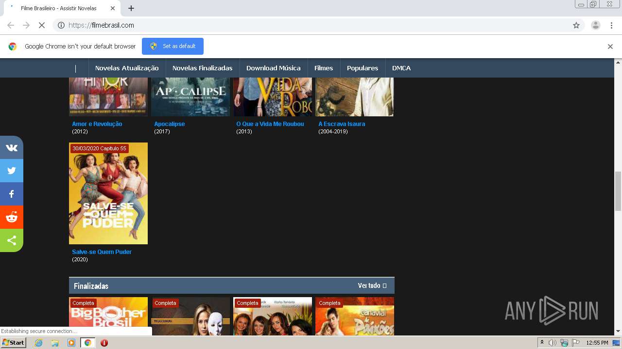Go back to the previous page

point(11,25)
